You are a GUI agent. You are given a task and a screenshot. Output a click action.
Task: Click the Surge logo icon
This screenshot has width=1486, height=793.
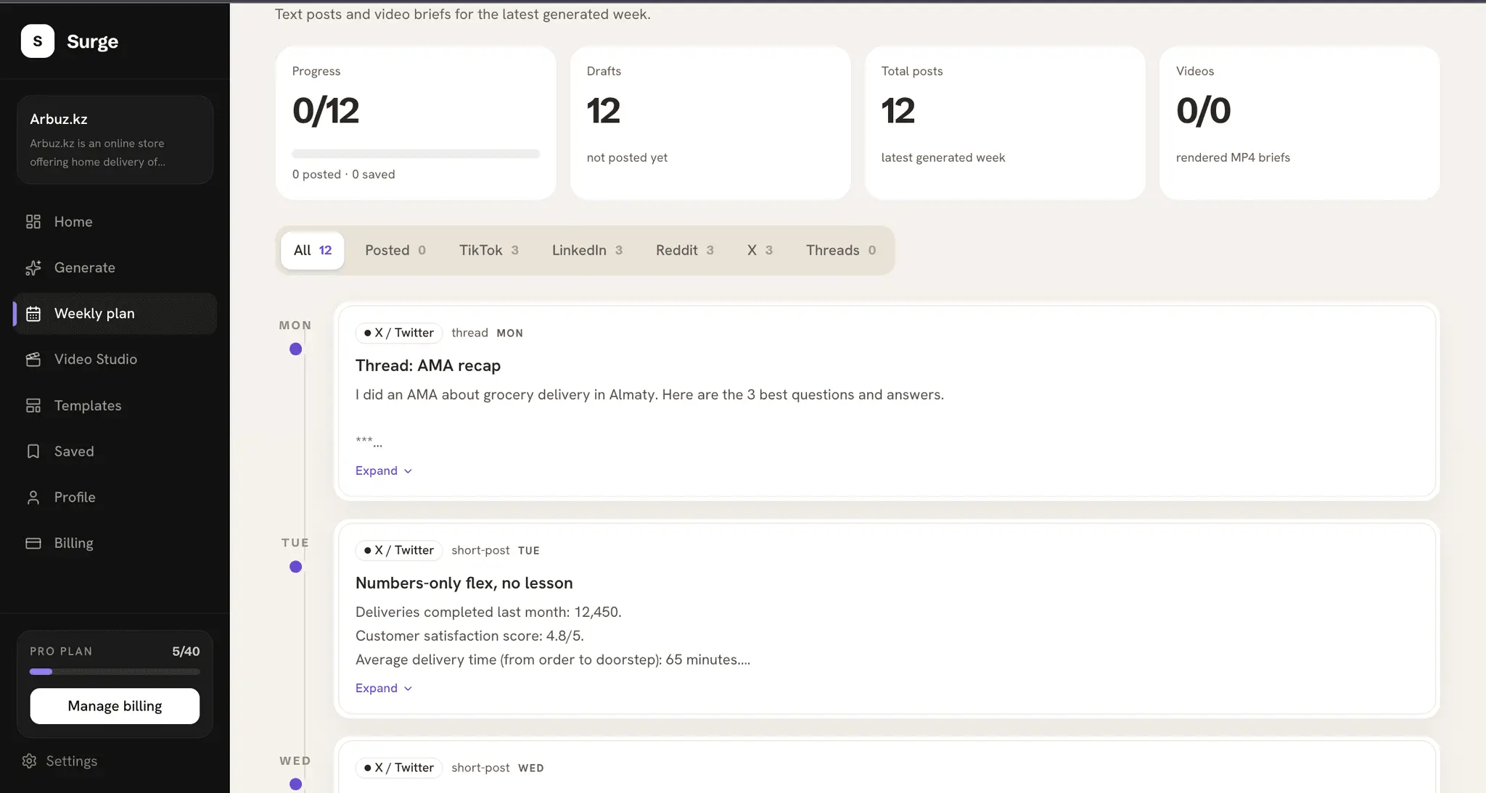[x=38, y=41]
